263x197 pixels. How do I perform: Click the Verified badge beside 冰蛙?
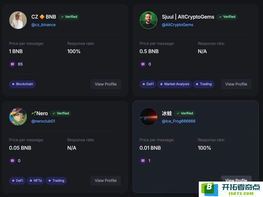click(x=185, y=113)
